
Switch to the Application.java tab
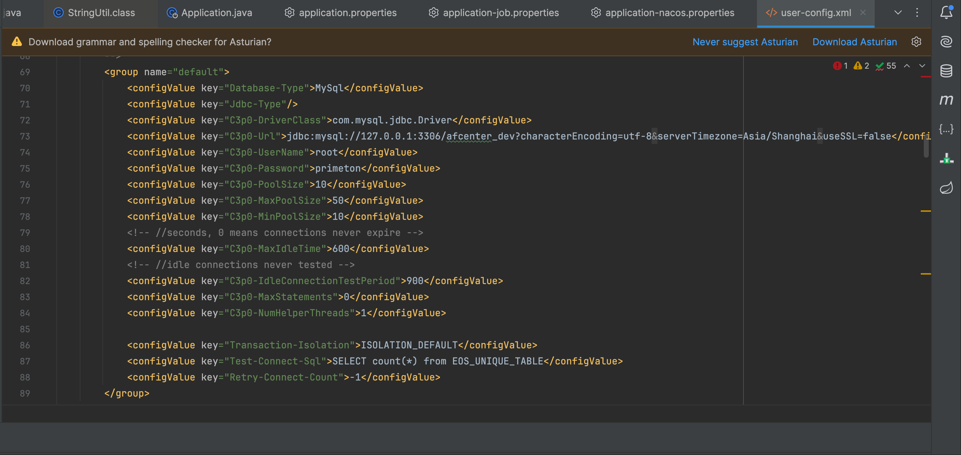point(210,13)
